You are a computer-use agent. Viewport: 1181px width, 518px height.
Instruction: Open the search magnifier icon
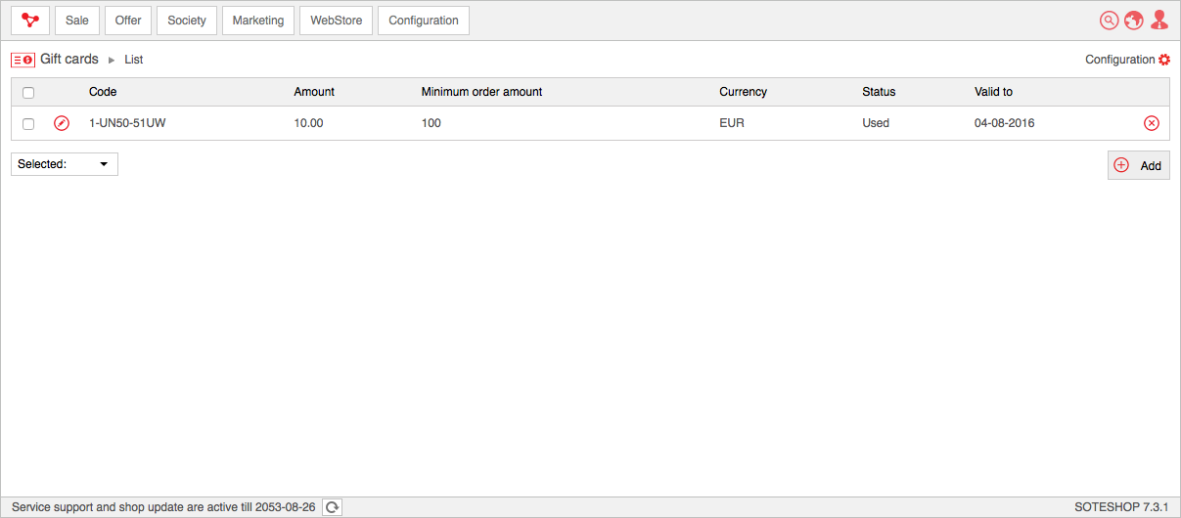1109,21
